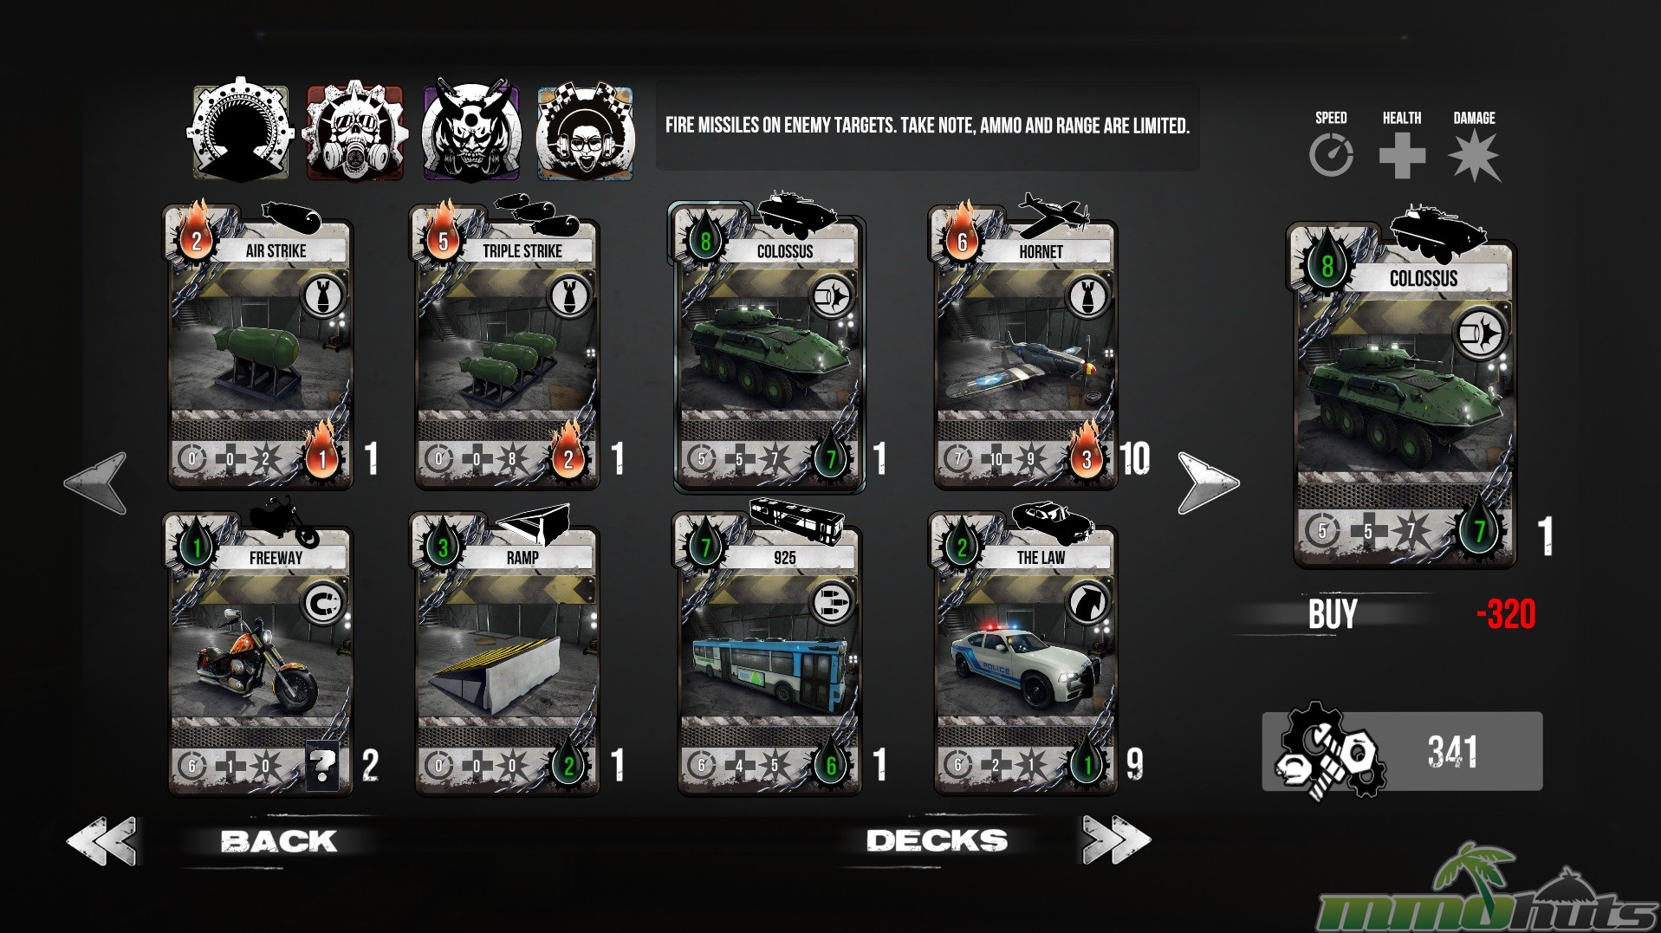The image size is (1661, 933).
Task: Go to previous card page arrow
Action: [96, 483]
